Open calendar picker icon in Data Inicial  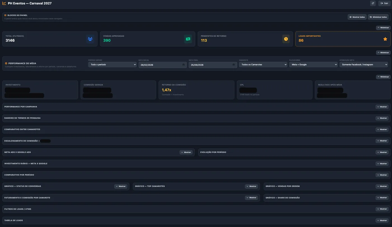[183, 65]
